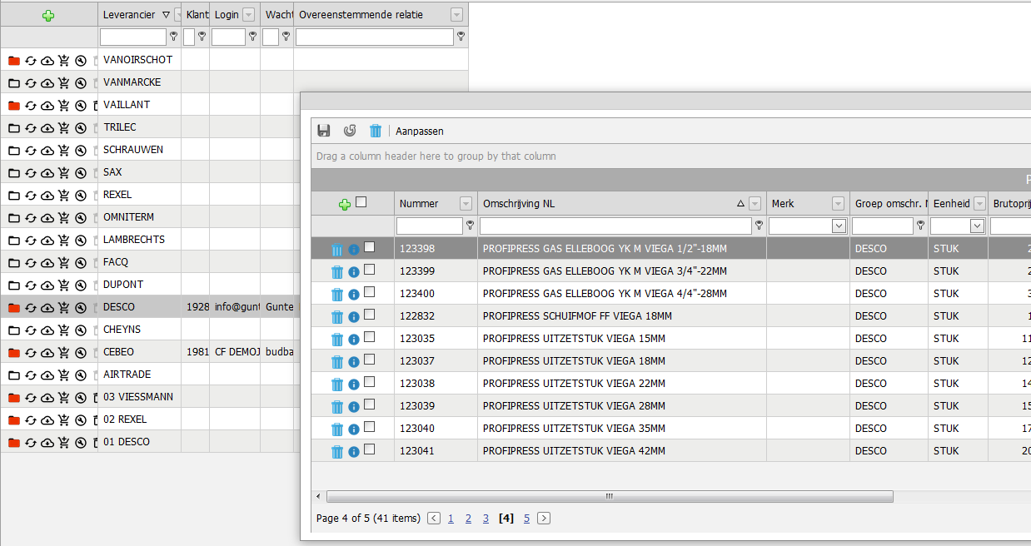Show info for article 123041

(354, 451)
